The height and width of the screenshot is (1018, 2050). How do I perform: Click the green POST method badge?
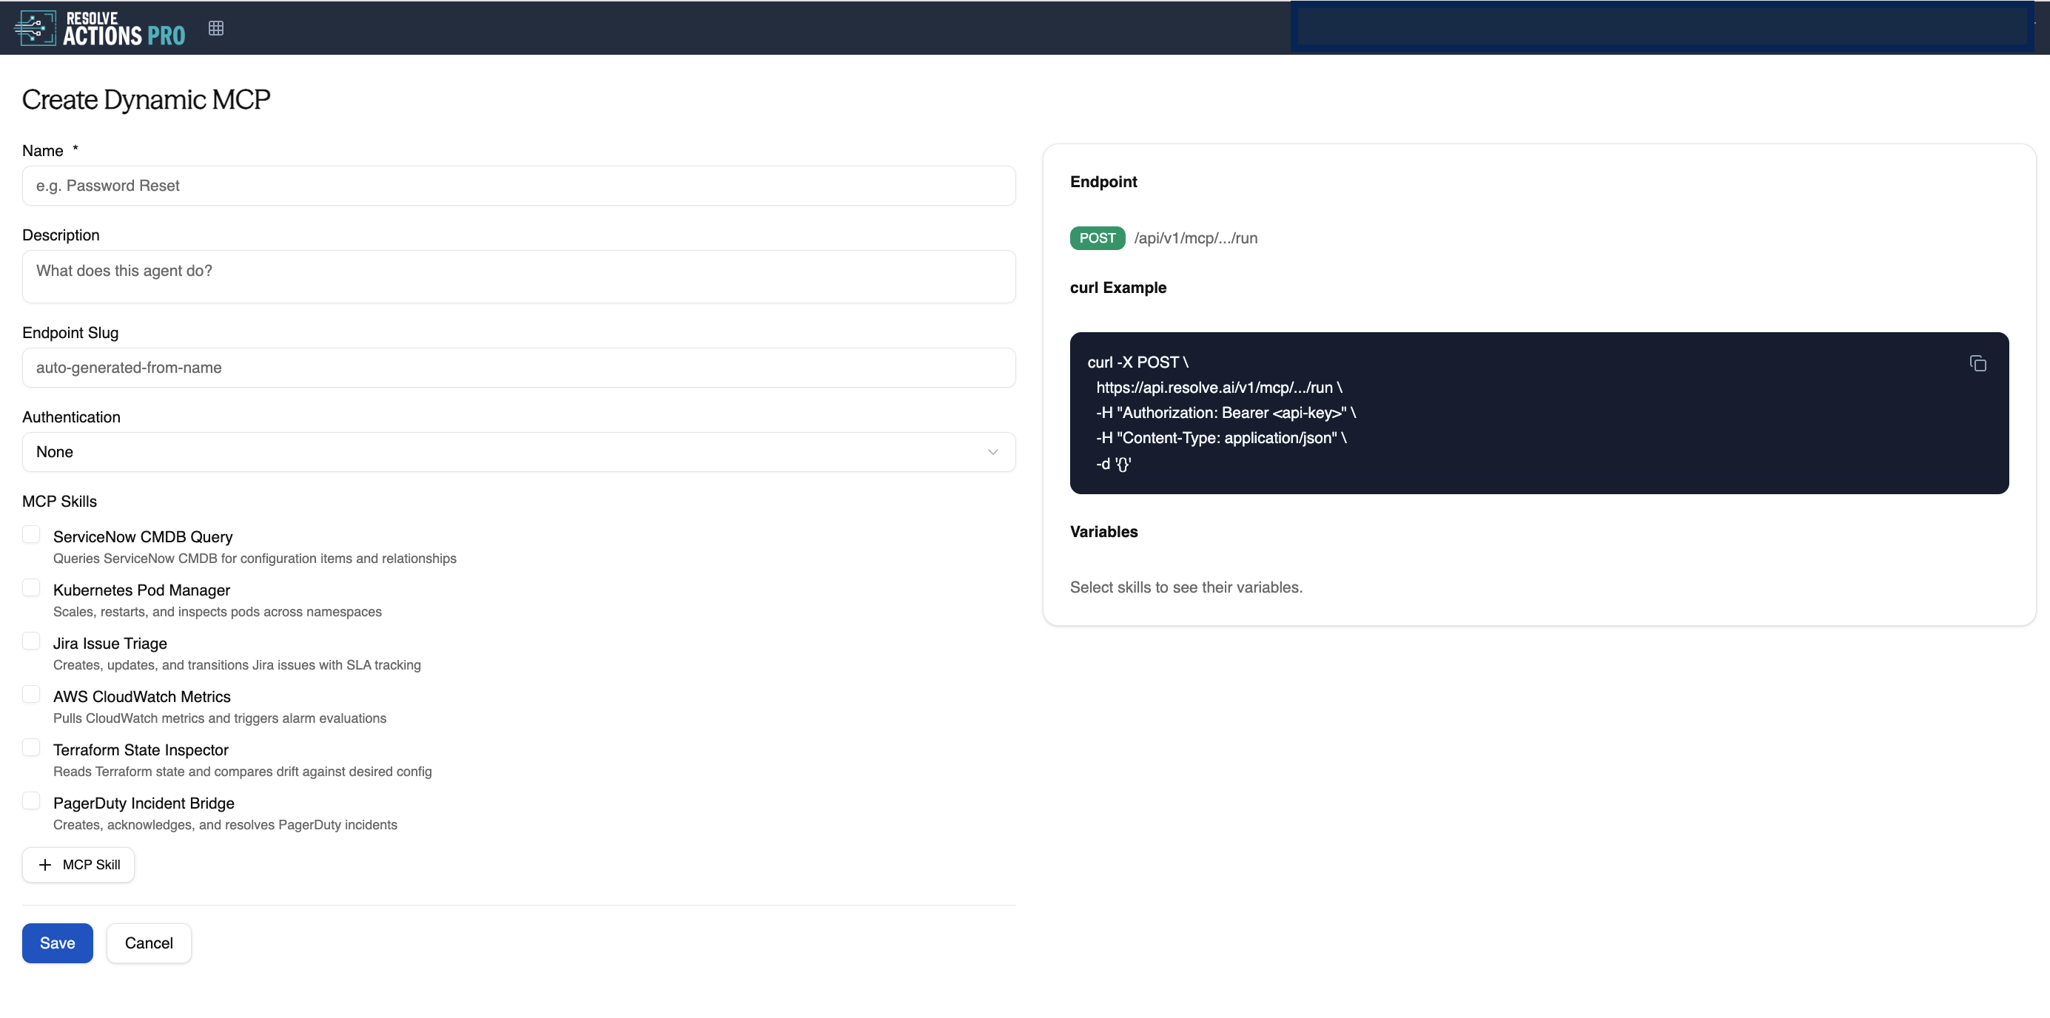tap(1098, 237)
